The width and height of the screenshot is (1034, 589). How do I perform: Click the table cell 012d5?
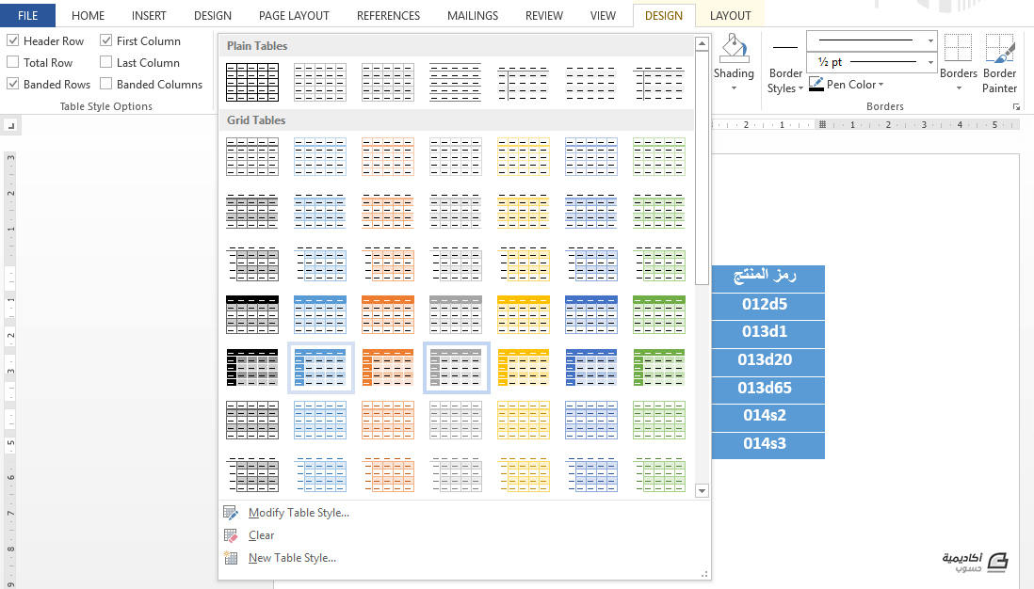click(x=768, y=305)
